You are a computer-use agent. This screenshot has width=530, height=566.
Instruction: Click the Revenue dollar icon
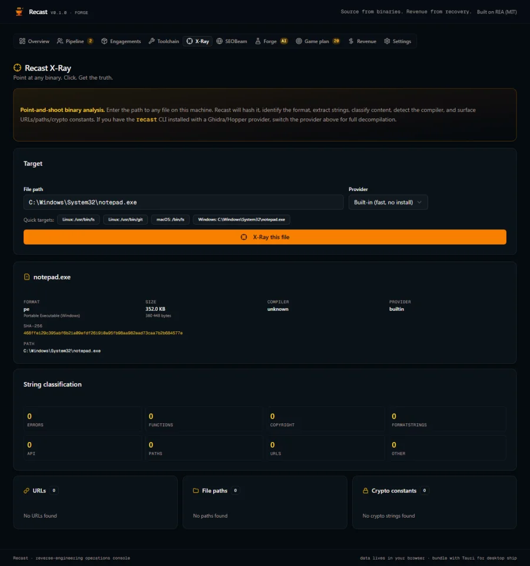351,41
